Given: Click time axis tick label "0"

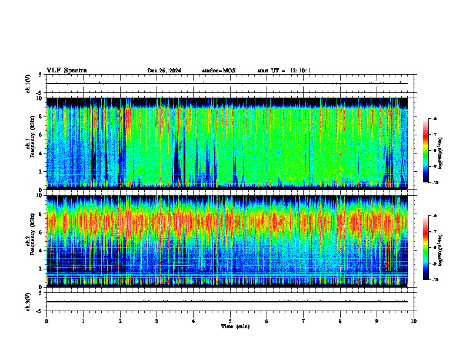Looking at the screenshot, I should [x=46, y=321].
